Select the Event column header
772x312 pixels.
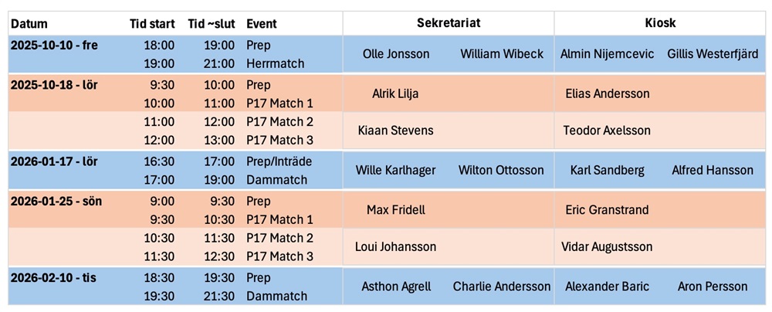[x=262, y=24]
